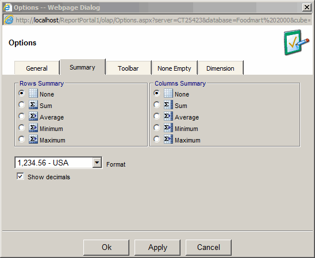The width and height of the screenshot is (315, 258).
Task: Switch to the Dimension tab
Action: pos(220,68)
